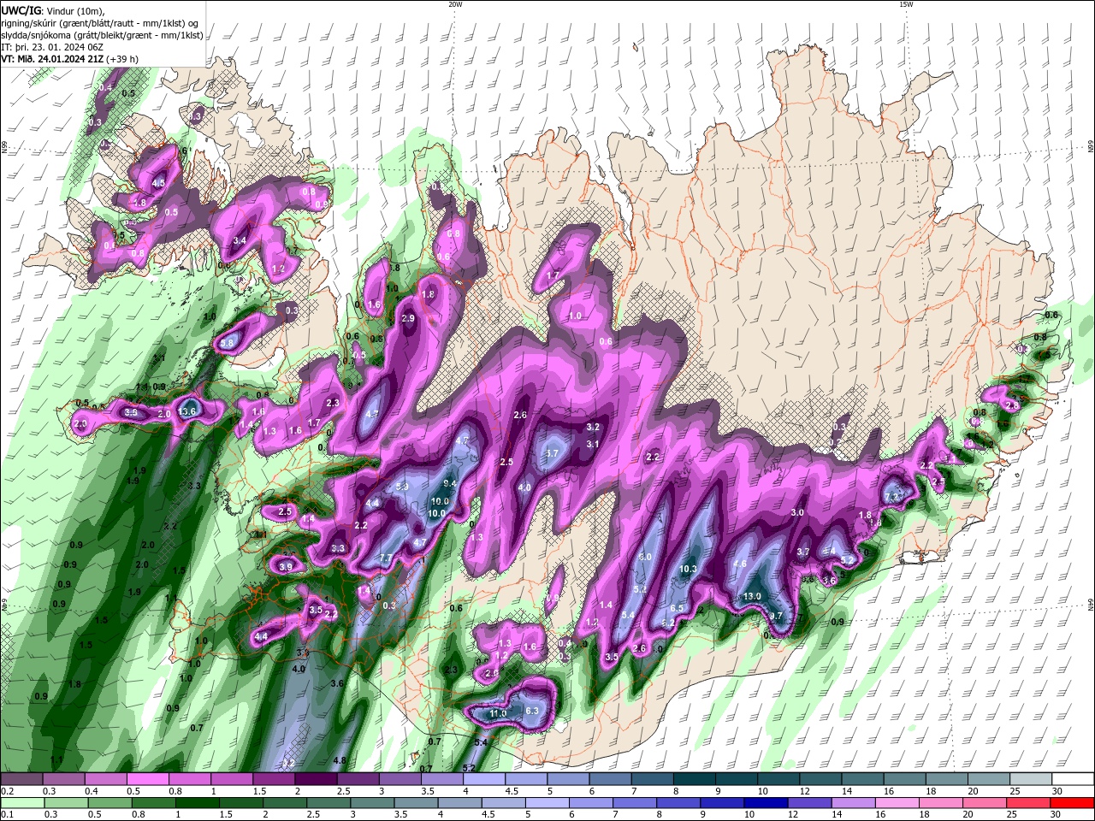
Task: Click the 'UWC/IG: Vindur (10m)' title text
Action: pos(52,9)
